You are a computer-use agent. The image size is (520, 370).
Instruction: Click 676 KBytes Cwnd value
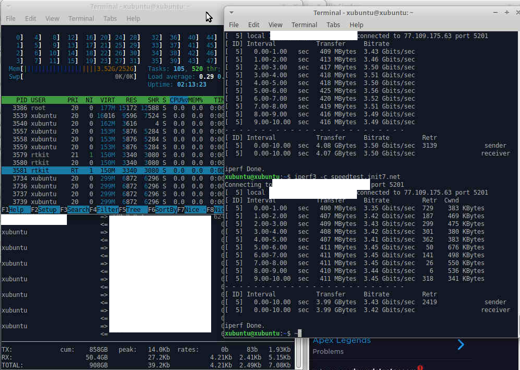click(466, 247)
